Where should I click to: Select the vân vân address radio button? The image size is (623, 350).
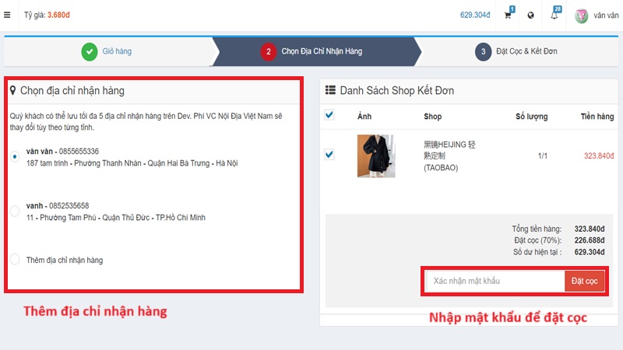(15, 157)
